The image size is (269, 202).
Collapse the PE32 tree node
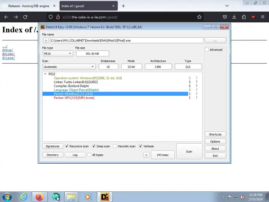click(x=45, y=74)
